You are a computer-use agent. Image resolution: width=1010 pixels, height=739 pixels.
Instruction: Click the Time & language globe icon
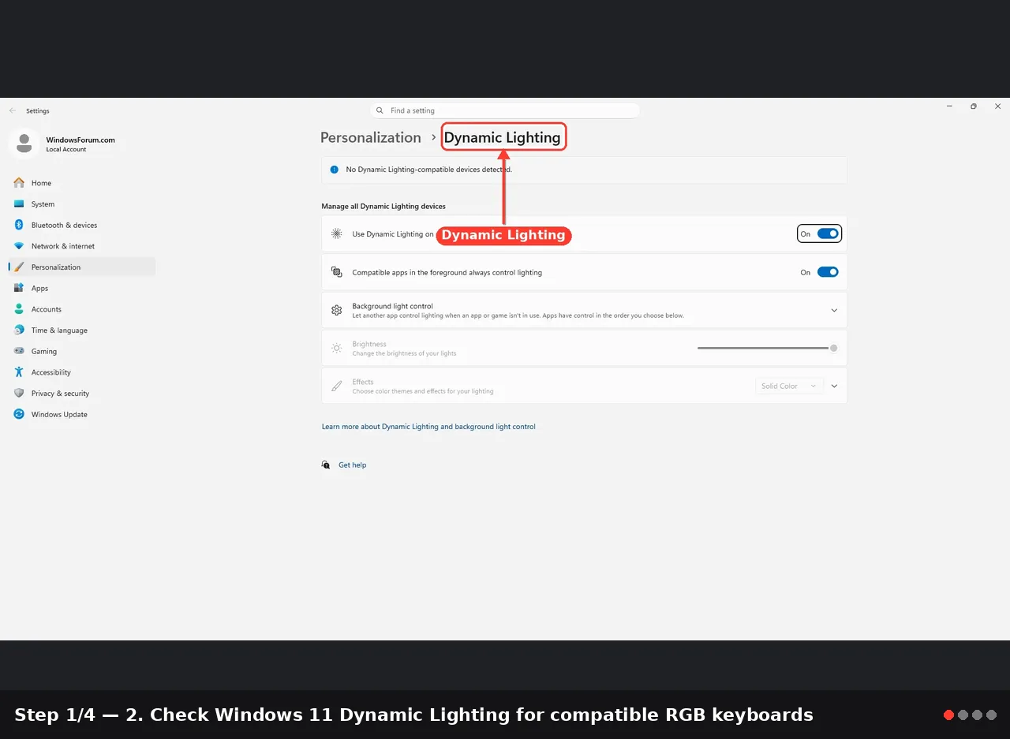(x=19, y=330)
